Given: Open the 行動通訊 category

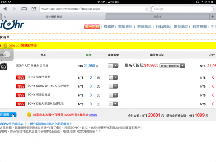Looking at the screenshot, I should [x=163, y=27].
